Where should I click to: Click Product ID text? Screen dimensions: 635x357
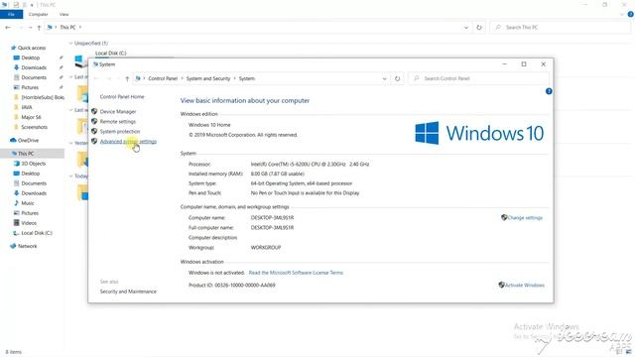click(231, 285)
